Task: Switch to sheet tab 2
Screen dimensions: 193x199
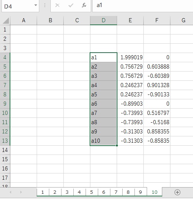Action: click(x=55, y=192)
